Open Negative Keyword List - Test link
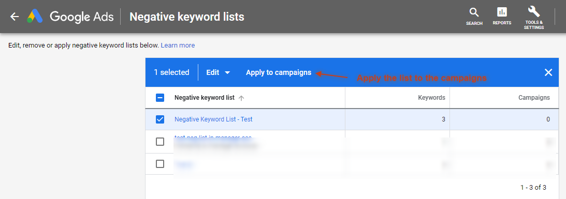Screen dimensions: 566x199 click(213, 119)
